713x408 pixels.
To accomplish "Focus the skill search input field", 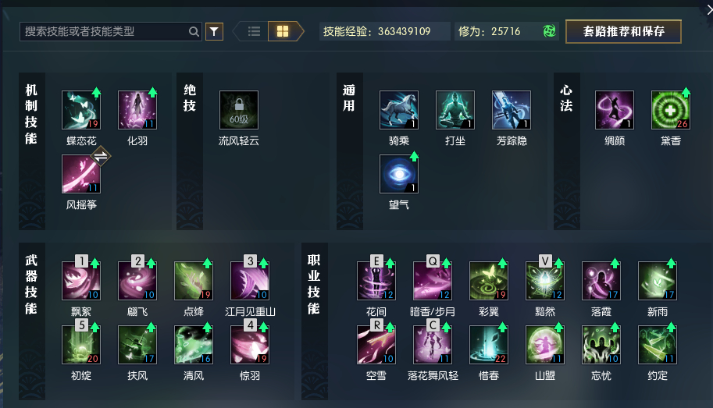I will point(110,31).
